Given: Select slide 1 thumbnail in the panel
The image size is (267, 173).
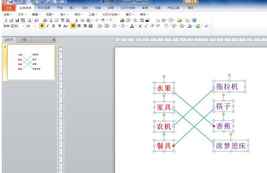Looking at the screenshot, I should point(31,62).
